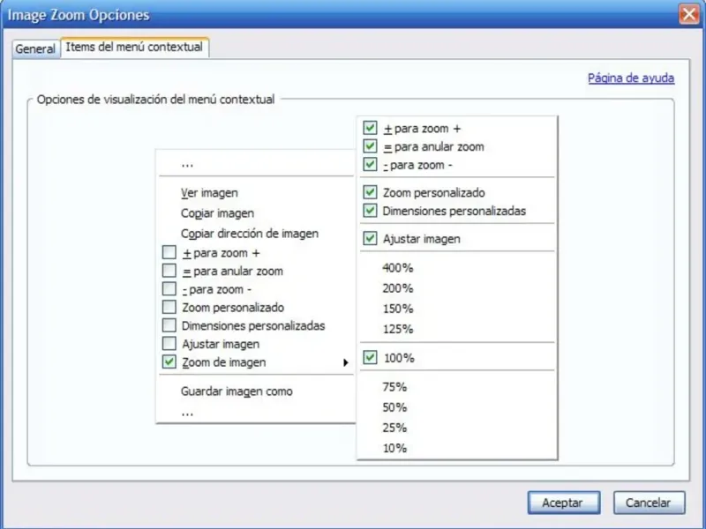Check left-menu Zoom personalizado box
706x529 pixels.
tap(169, 308)
